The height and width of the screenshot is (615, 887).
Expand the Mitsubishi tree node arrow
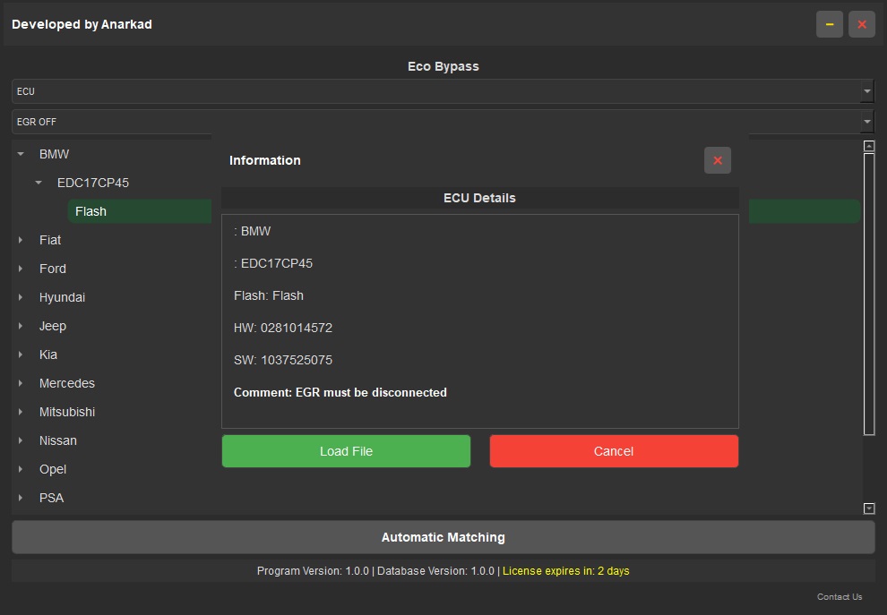[21, 412]
